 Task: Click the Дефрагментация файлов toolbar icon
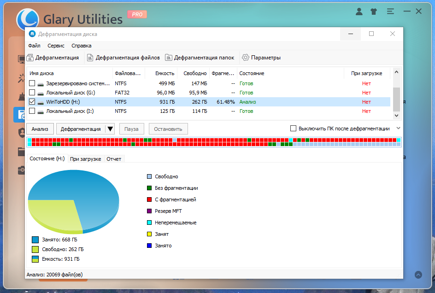[x=90, y=58]
